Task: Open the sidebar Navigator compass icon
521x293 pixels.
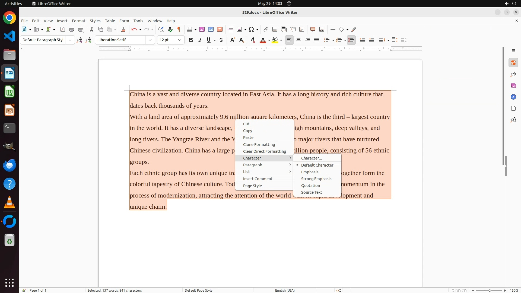Action: [x=513, y=97]
